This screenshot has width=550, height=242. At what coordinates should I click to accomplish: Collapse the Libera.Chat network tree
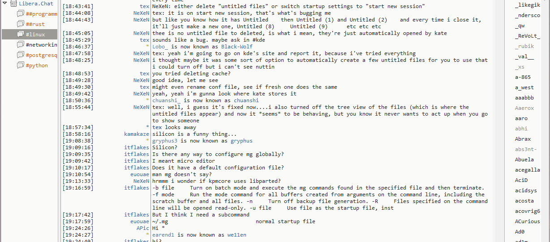click(4, 4)
